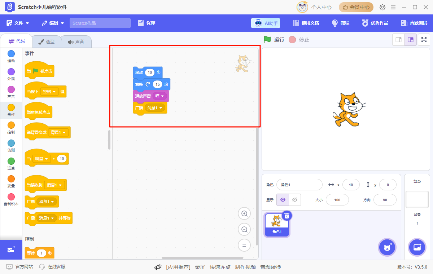Click the add-backdrop button
This screenshot has width=433, height=274.
[x=417, y=247]
